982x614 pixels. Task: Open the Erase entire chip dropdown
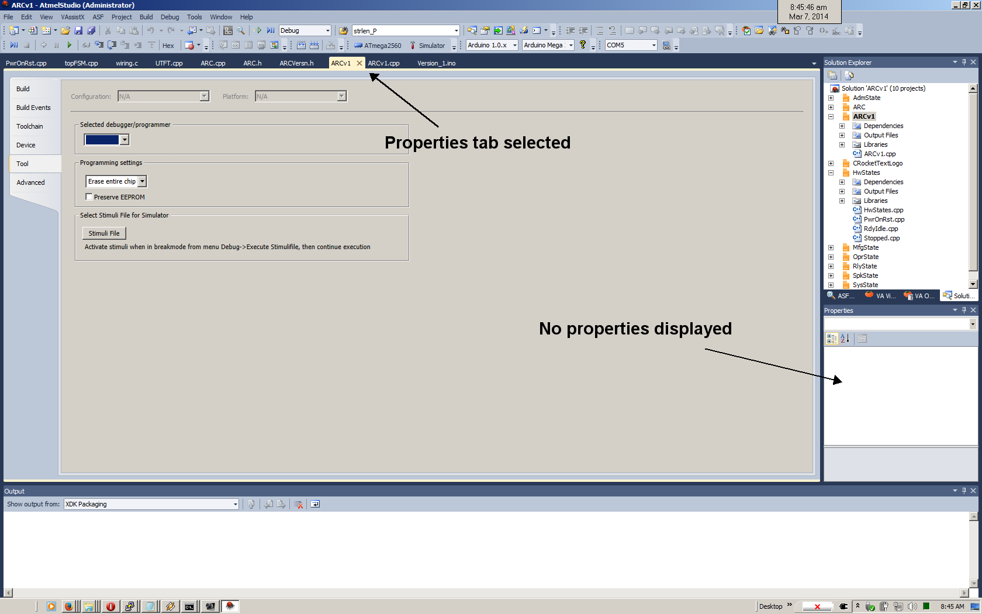[x=142, y=182]
